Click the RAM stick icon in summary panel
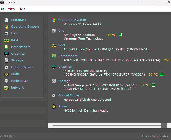Screen dimensions: 171x140 (54, 45)
